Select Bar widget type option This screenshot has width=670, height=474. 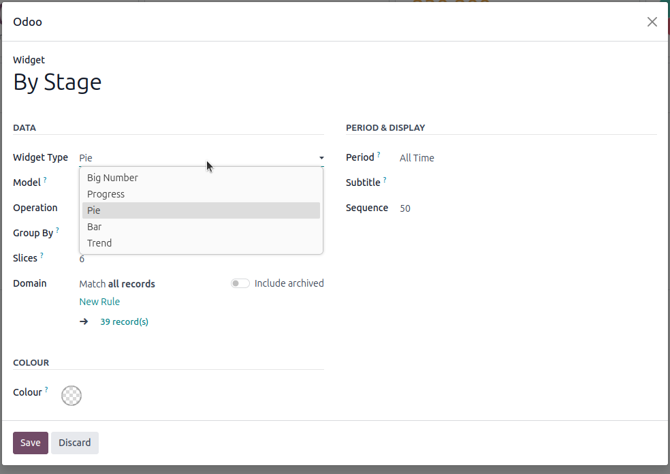point(201,227)
